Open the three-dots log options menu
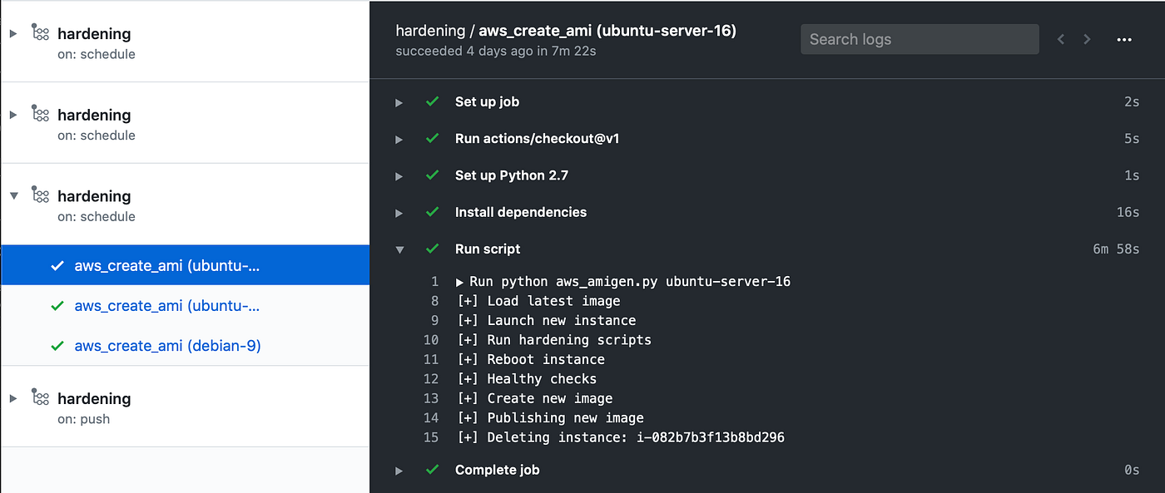1165x493 pixels. (x=1124, y=39)
